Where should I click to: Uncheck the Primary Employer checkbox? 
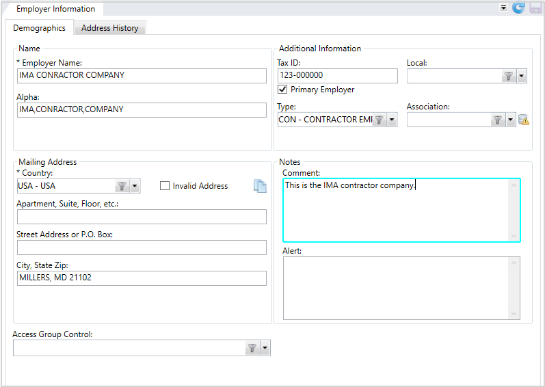pyautogui.click(x=282, y=90)
